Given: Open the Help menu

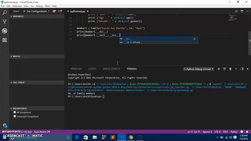Looking at the screenshot, I should click(x=54, y=6).
